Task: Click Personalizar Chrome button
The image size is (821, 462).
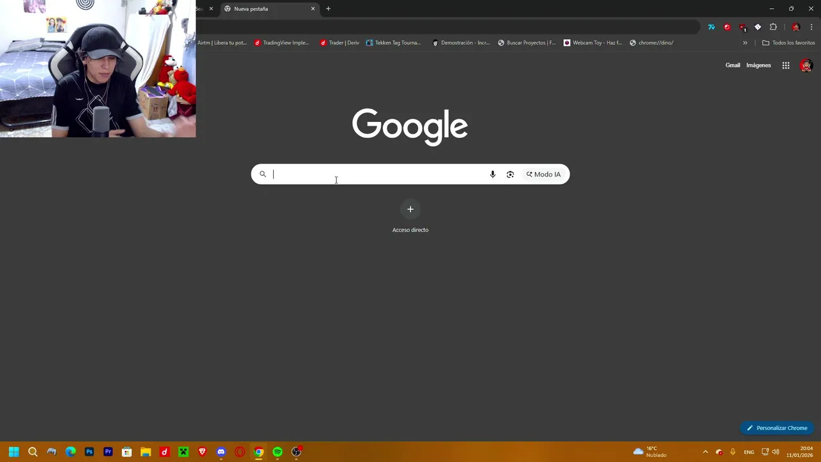Action: point(777,428)
